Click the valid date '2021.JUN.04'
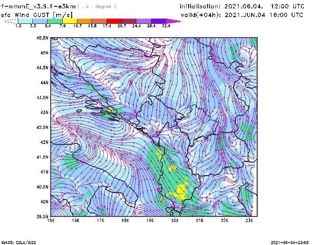317x245 pixels. [x=245, y=15]
